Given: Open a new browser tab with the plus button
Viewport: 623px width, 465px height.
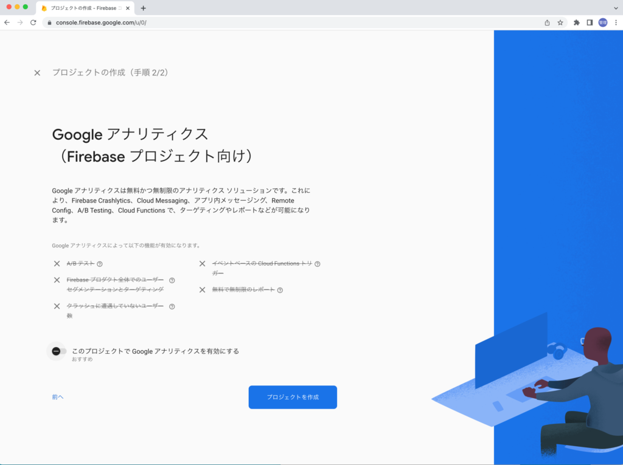Looking at the screenshot, I should (x=142, y=8).
